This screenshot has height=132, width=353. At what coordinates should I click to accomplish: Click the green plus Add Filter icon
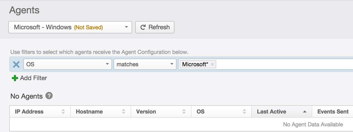[15, 78]
